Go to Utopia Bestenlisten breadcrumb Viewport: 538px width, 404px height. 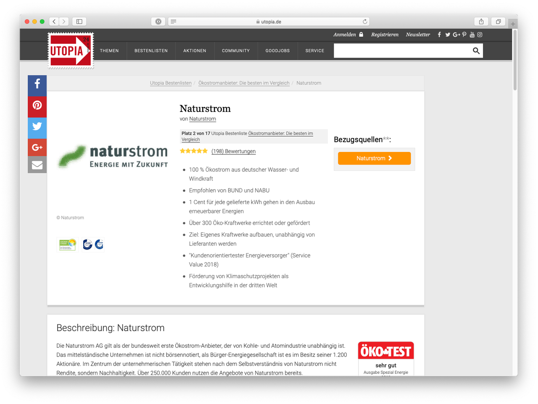171,83
